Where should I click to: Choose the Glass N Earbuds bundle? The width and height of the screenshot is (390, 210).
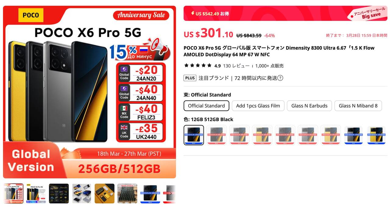coord(309,106)
